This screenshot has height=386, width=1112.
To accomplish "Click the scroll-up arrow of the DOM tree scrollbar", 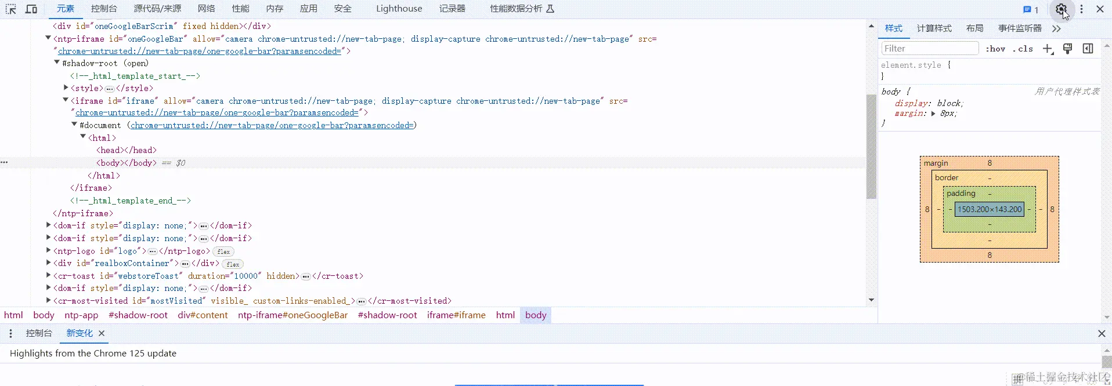I will (x=871, y=26).
